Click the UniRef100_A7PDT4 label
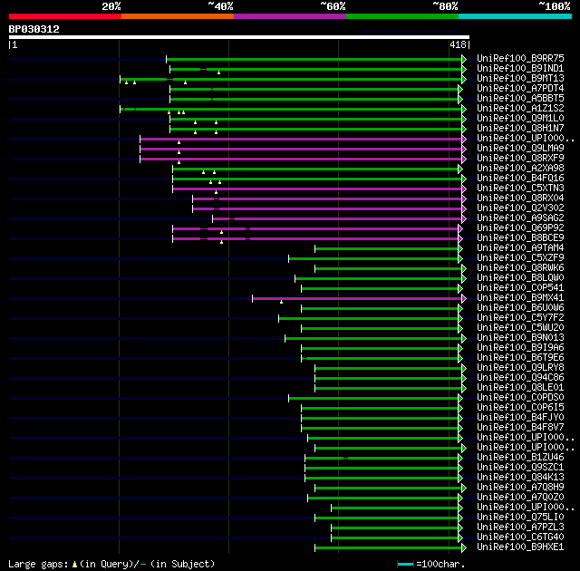580x571 pixels. 520,89
